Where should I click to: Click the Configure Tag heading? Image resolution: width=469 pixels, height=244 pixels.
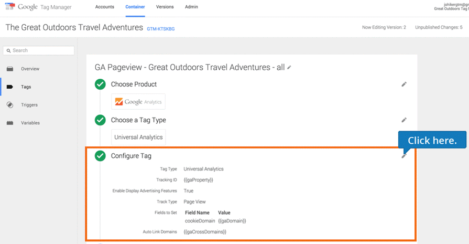coord(131,156)
